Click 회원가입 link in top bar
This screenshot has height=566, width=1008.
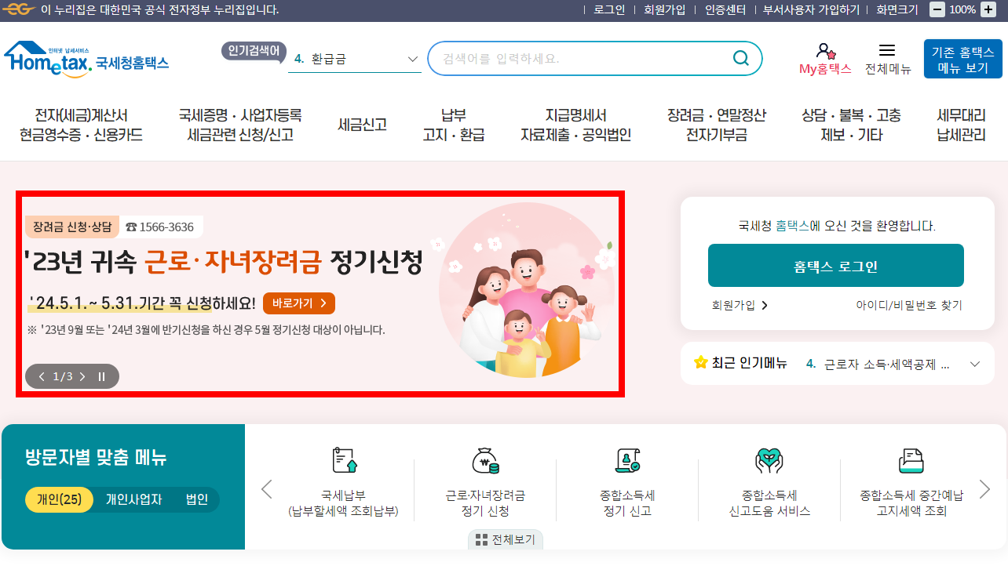point(664,10)
